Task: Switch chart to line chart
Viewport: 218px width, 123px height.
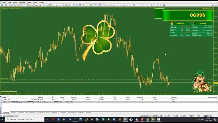Action: coord(70,5)
